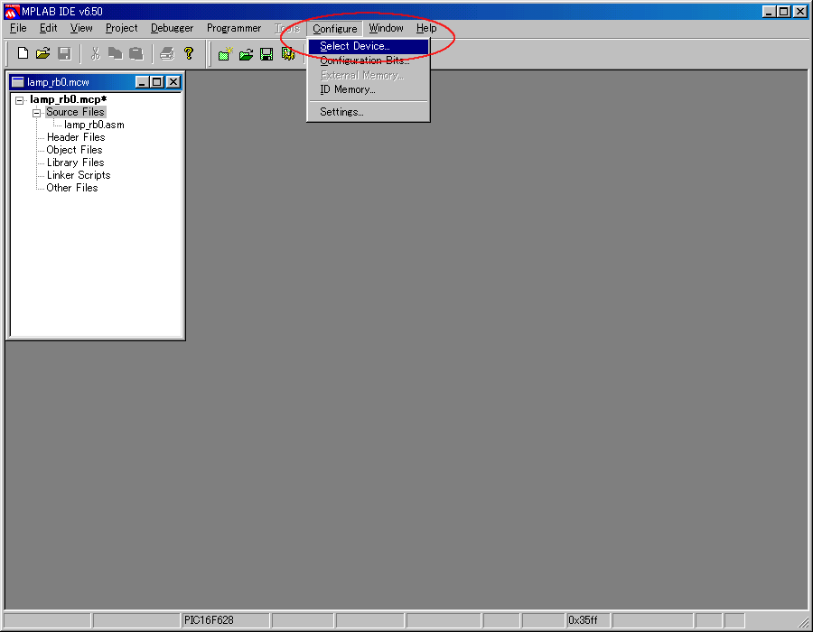Click the Save File floppy icon

(64, 53)
